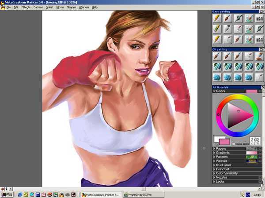Pick the yellow pencil in Basic painting's top row
265x198 pixels.
[x=217, y=18]
